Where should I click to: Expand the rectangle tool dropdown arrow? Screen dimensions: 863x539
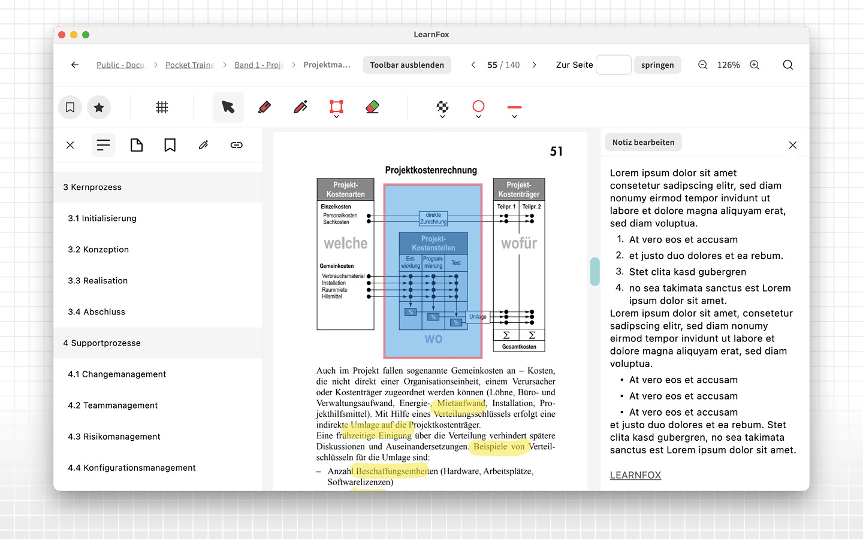[336, 117]
